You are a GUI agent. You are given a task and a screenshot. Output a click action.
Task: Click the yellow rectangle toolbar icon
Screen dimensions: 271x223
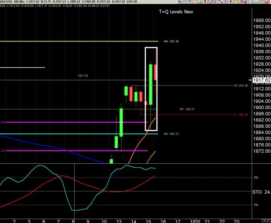point(236,1)
